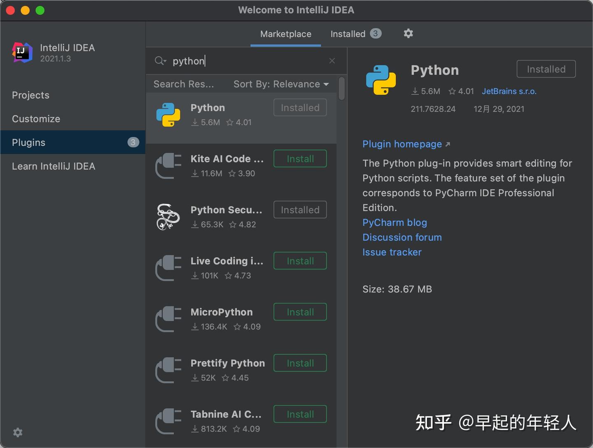Click the Python plugin icon in results
The height and width of the screenshot is (448, 593).
point(168,114)
